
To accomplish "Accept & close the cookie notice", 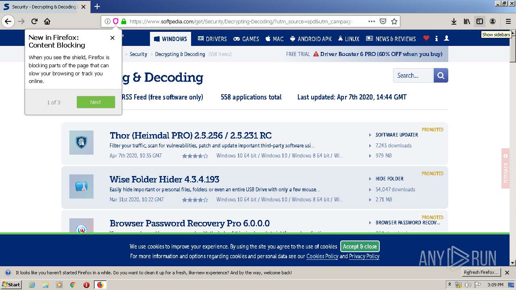I will point(360,246).
